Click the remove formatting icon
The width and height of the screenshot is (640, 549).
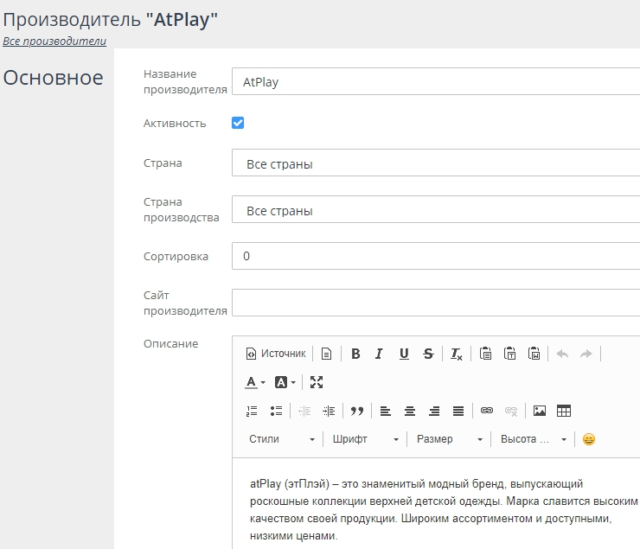[x=457, y=354]
